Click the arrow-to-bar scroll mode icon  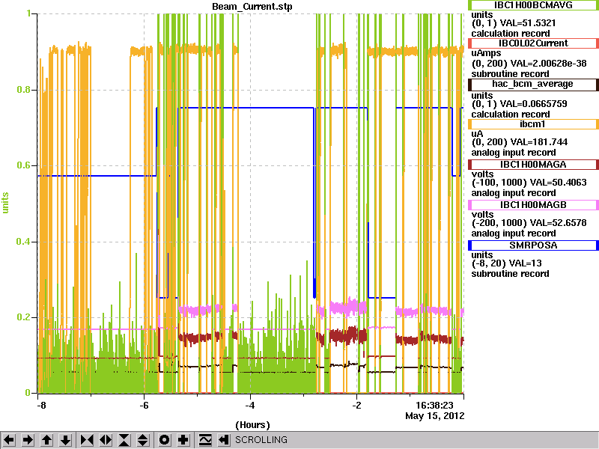(x=223, y=440)
